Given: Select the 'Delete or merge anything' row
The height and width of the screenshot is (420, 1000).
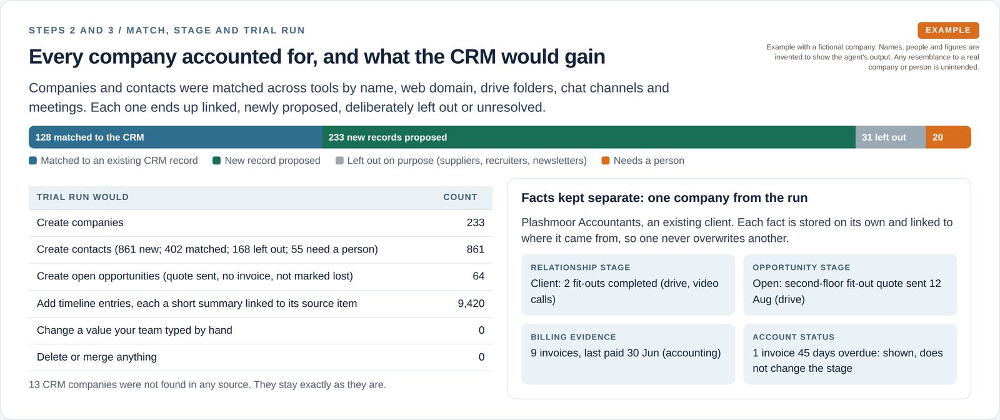Looking at the screenshot, I should 261,357.
